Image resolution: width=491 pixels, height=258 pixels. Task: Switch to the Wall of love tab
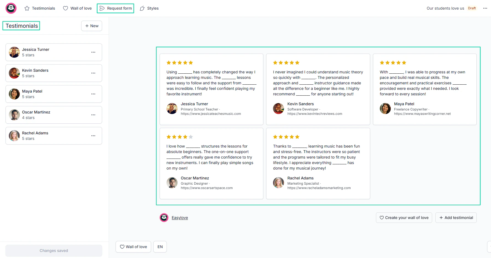tap(77, 8)
